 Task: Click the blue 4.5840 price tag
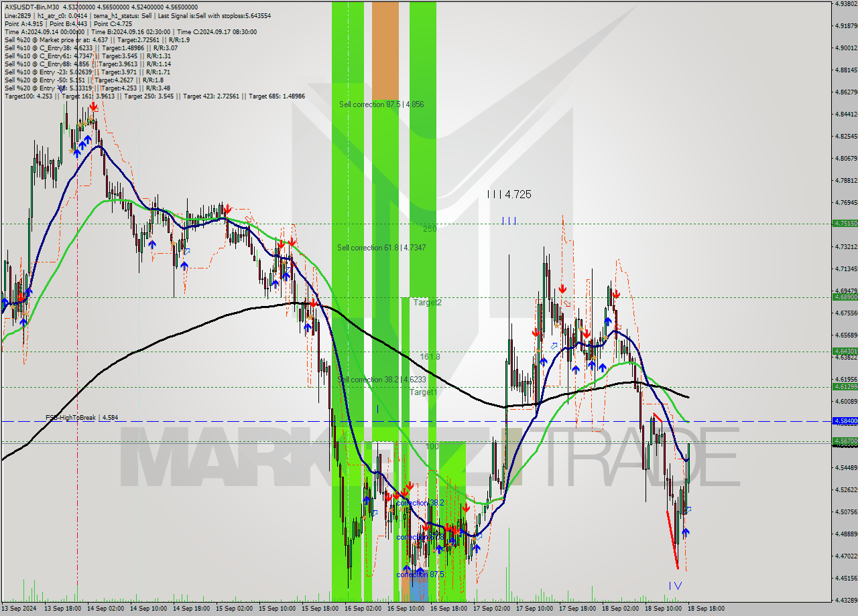pyautogui.click(x=845, y=420)
